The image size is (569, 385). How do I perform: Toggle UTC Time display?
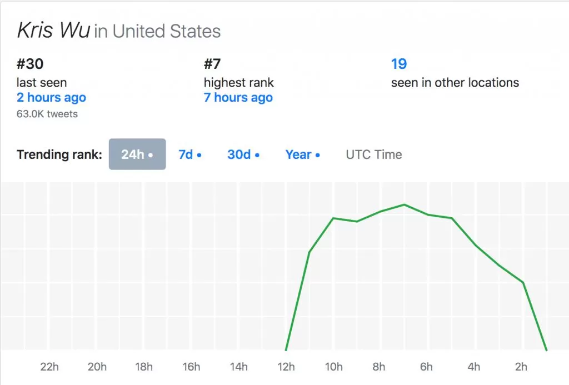tap(374, 154)
